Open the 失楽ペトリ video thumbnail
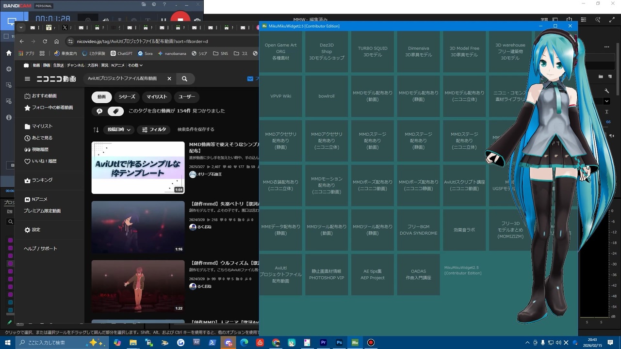 138,227
